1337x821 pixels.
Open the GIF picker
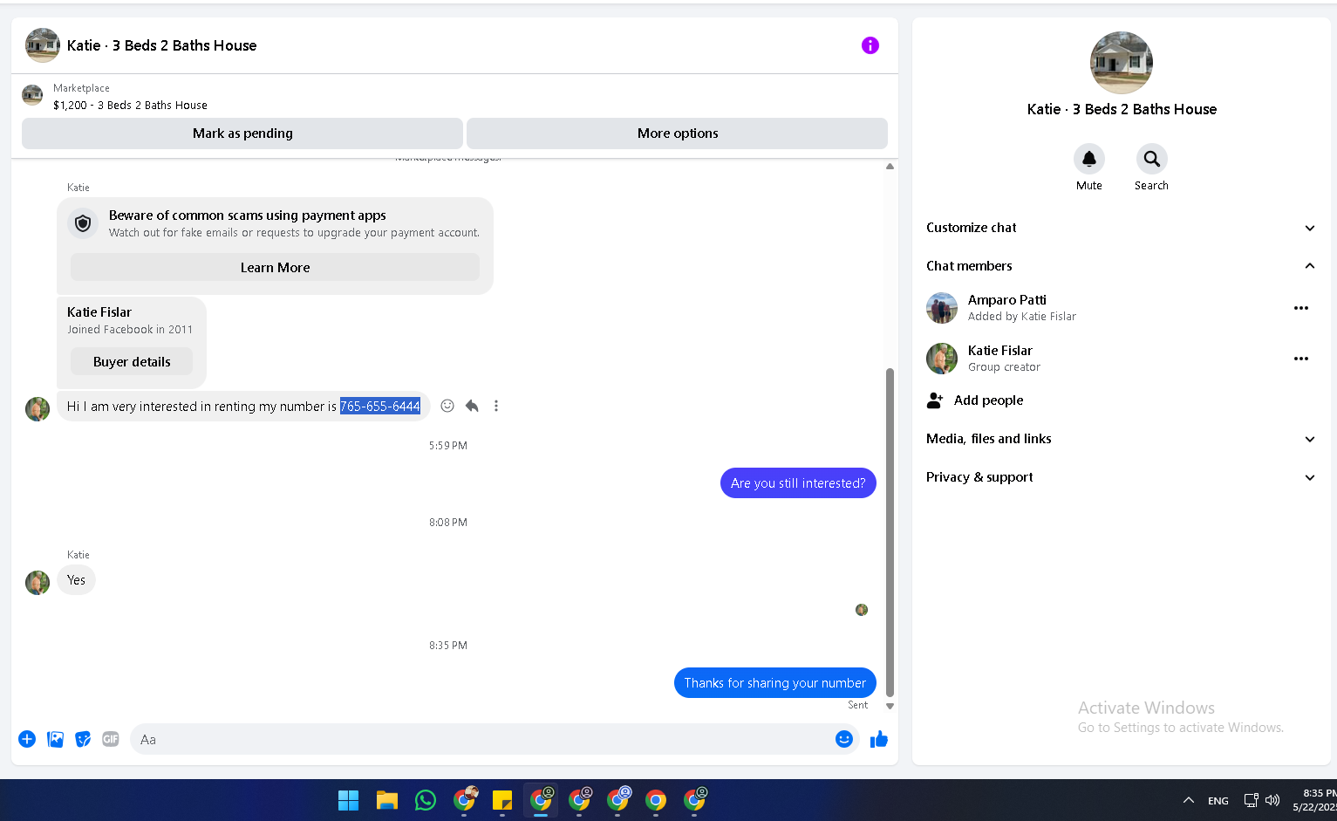[111, 739]
